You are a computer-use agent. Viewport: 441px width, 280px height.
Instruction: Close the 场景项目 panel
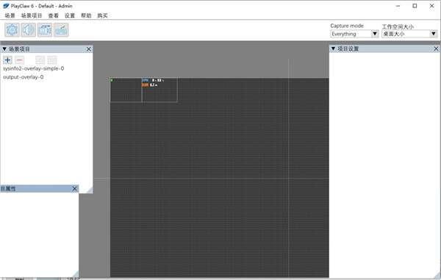(89, 49)
